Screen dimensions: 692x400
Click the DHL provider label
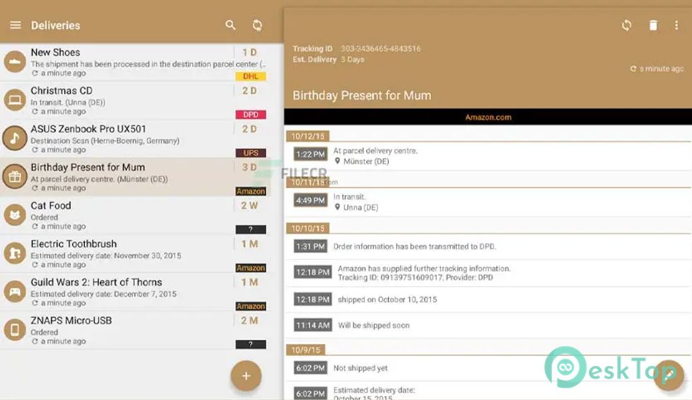250,77
